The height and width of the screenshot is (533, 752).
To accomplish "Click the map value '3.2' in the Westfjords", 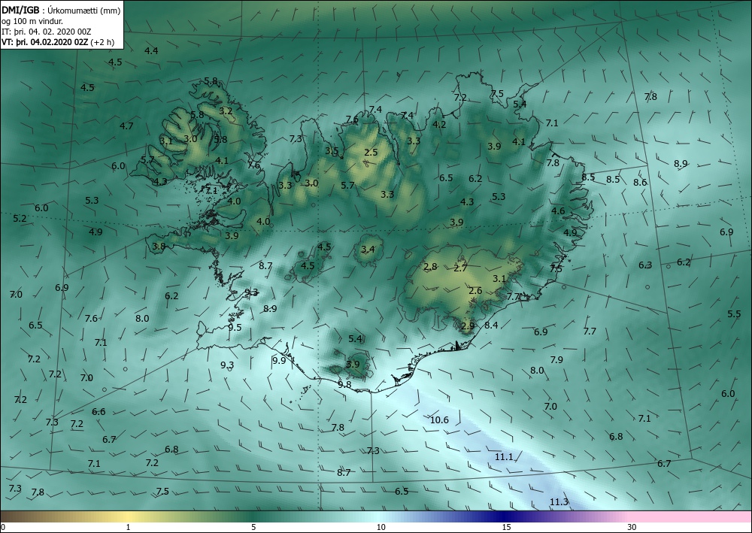I will click(226, 111).
